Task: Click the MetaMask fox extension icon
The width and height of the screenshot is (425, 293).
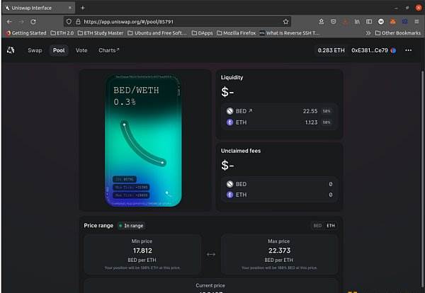Action: 392,22
